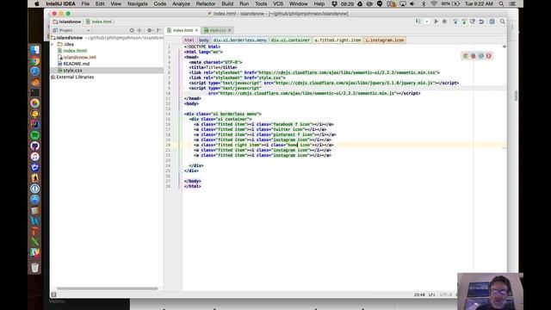Click the i.instagram.icon breadcrumb
This screenshot has height=310, width=551.
[x=385, y=40]
